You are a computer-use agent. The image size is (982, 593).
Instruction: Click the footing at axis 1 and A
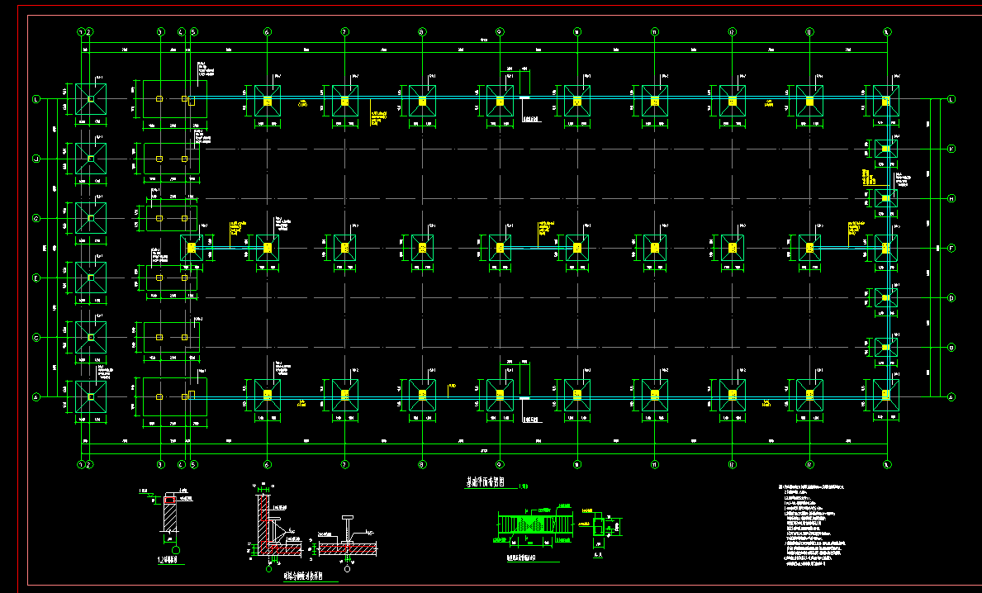91,396
